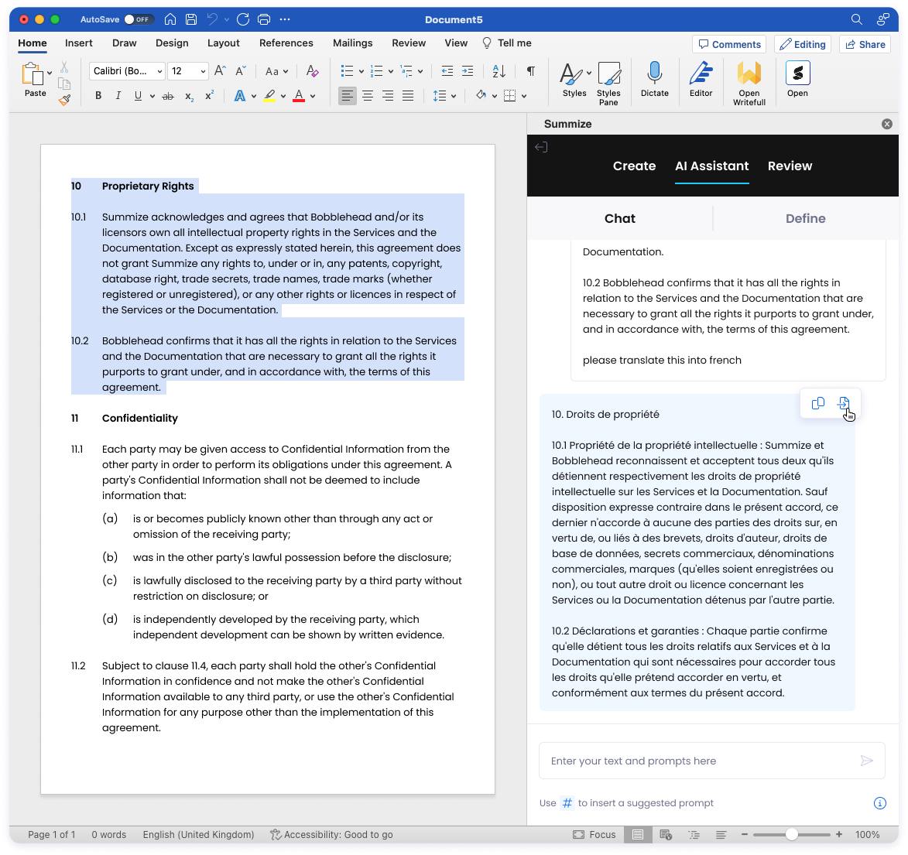
Task: Decrease paragraph indent
Action: (x=447, y=71)
